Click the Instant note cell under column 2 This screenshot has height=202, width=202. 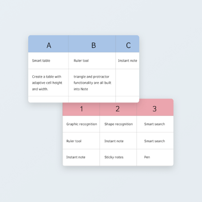pos(118,141)
